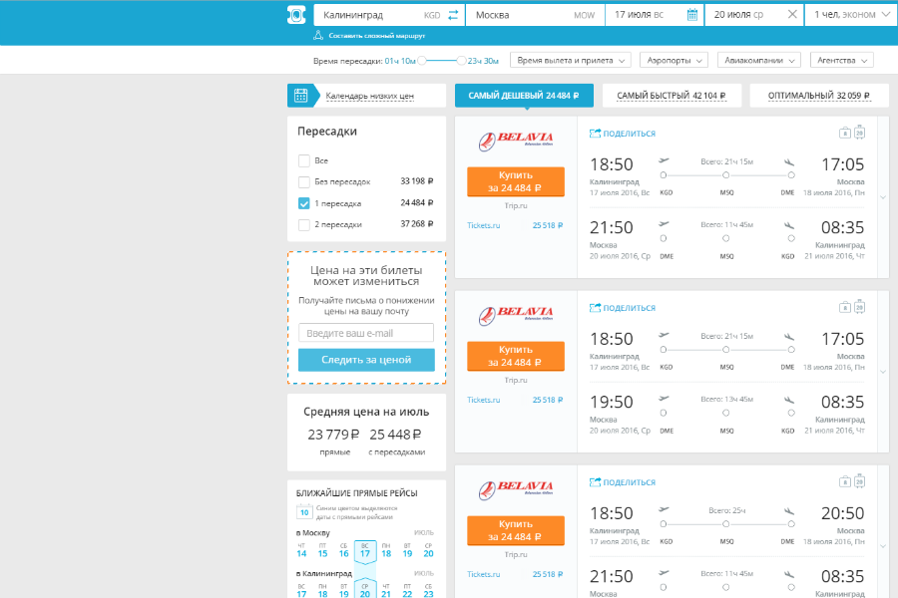Swap origin and destination cities
898x598 pixels.
pos(454,15)
